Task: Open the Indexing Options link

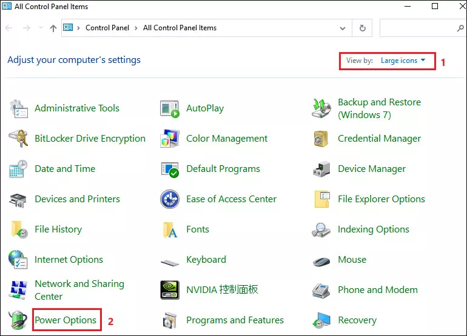Action: pyautogui.click(x=373, y=229)
